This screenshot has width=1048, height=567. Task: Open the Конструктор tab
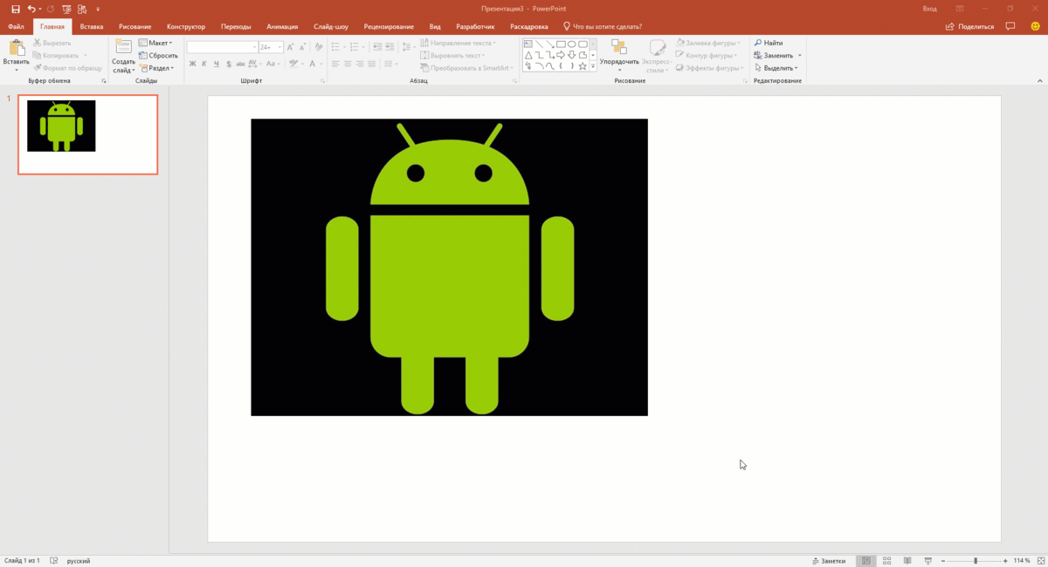pos(185,26)
